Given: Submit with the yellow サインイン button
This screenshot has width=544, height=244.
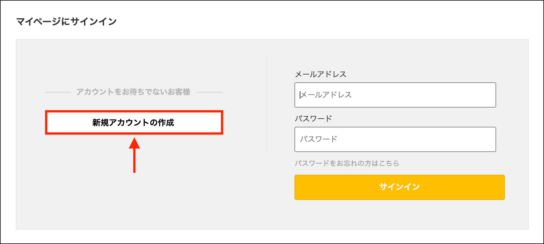Looking at the screenshot, I should click(x=399, y=187).
